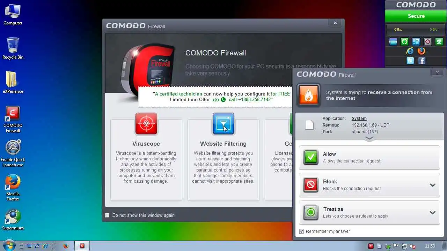Expand the Treat as ruleset dropdown arrow

point(432,213)
